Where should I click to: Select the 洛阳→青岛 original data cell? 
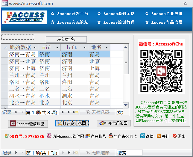[23, 82]
